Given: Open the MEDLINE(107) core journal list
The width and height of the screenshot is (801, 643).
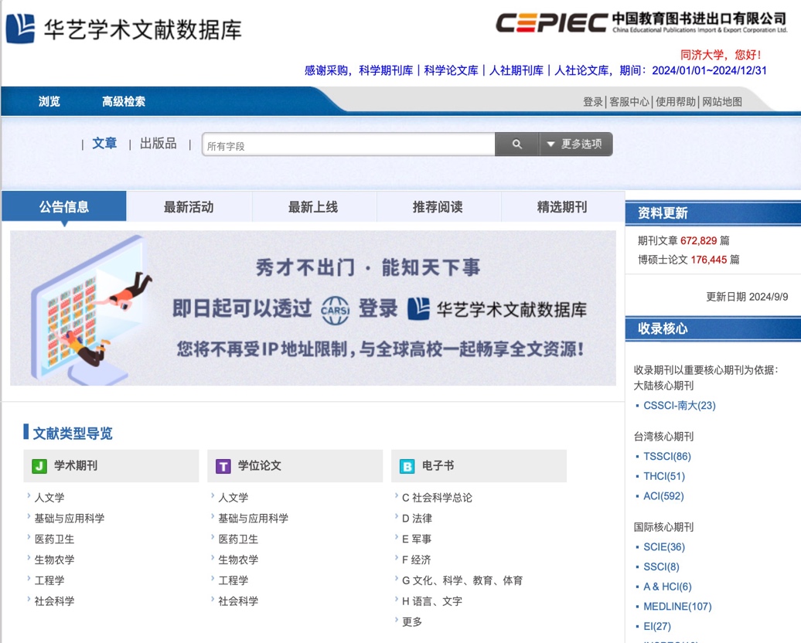Looking at the screenshot, I should click(677, 607).
